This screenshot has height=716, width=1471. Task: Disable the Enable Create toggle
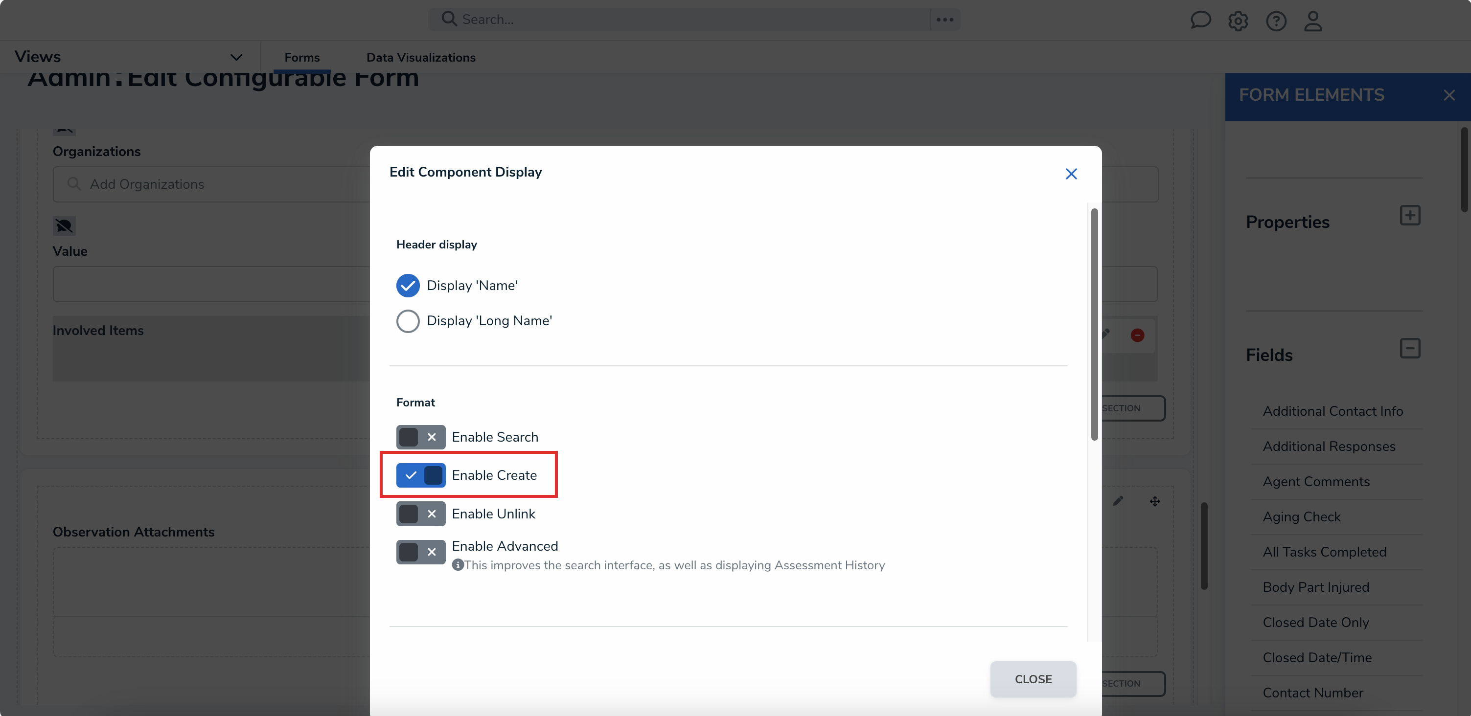coord(421,475)
